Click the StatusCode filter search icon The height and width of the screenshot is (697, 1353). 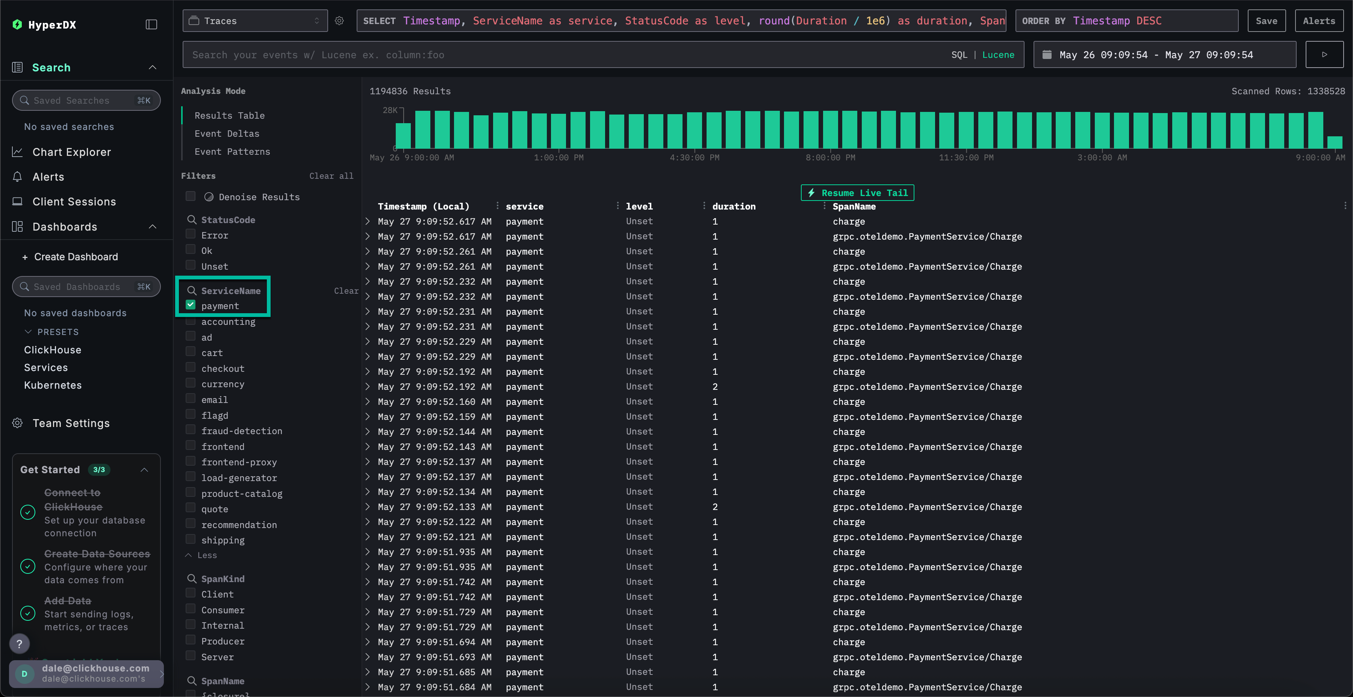[x=192, y=220]
